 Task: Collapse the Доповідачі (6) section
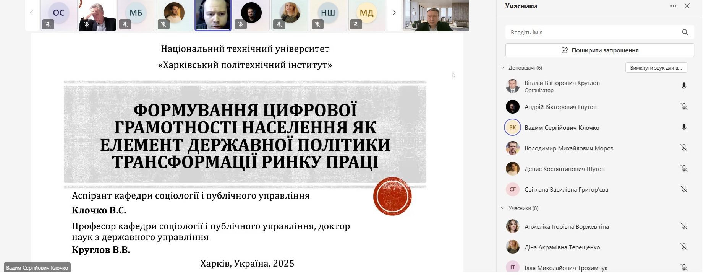click(503, 68)
